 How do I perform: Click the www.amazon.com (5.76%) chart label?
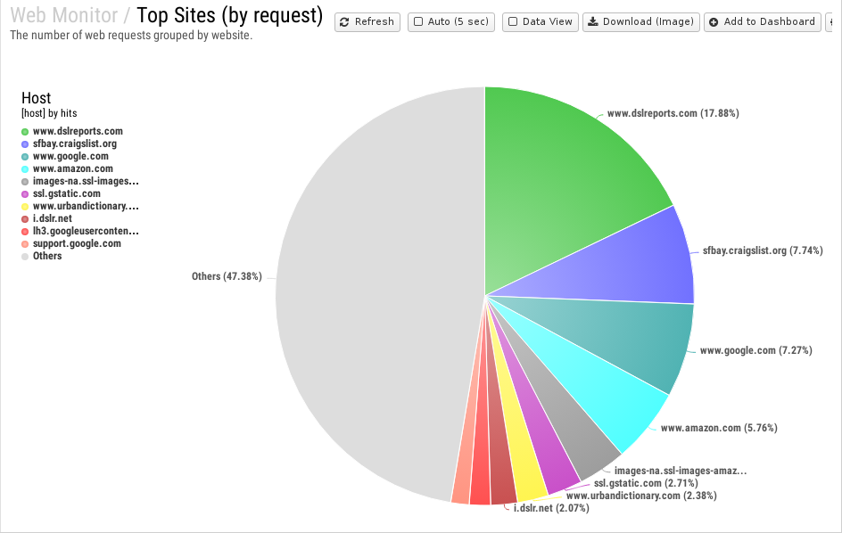click(719, 428)
